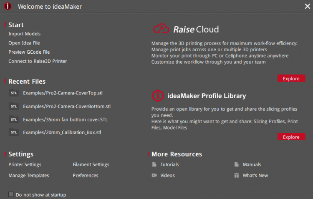Open the Manuals link
Viewport: 313px width, 199px height.
(252, 164)
